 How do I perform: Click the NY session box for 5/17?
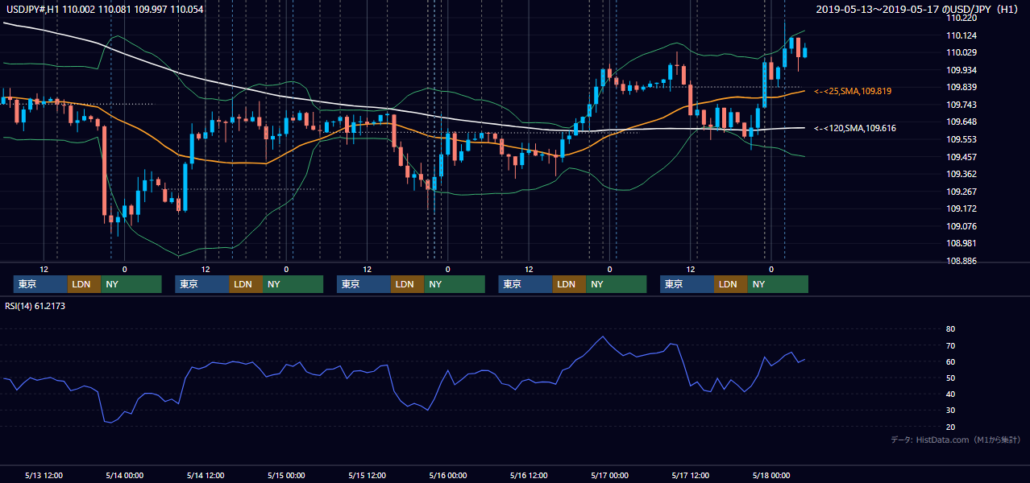[x=778, y=284]
